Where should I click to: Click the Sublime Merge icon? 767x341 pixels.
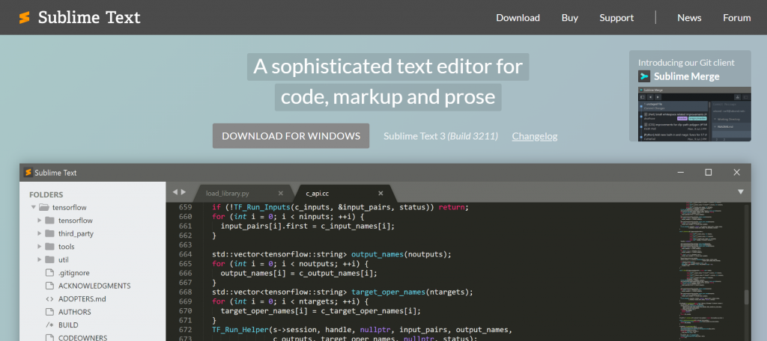[x=644, y=76]
